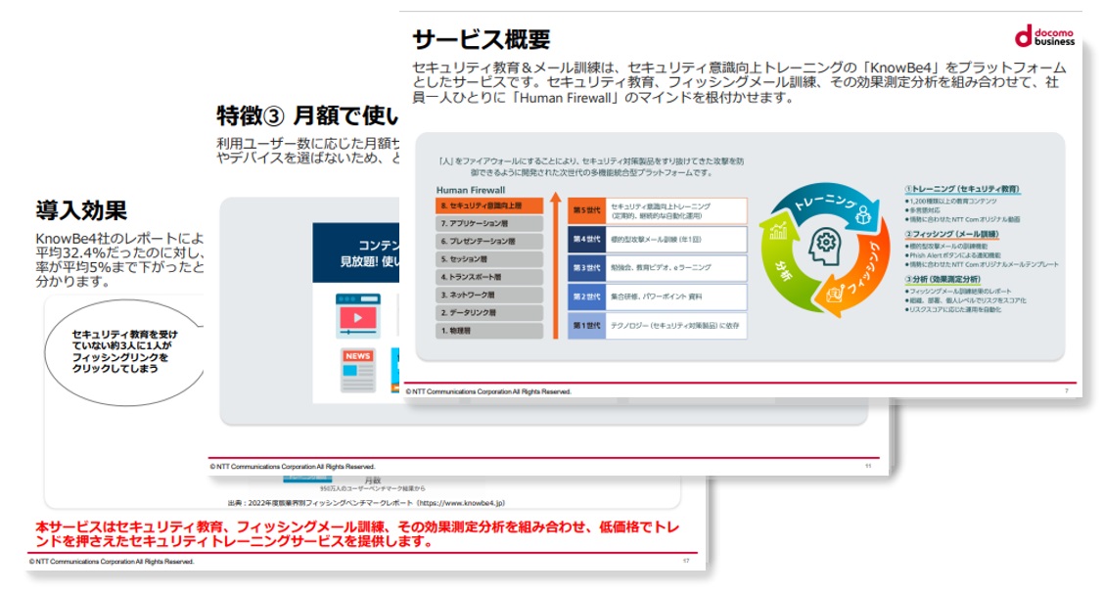This screenshot has height=594, width=1103.
Task: Click page number 17 on the 導入効果 slide
Action: [x=686, y=561]
